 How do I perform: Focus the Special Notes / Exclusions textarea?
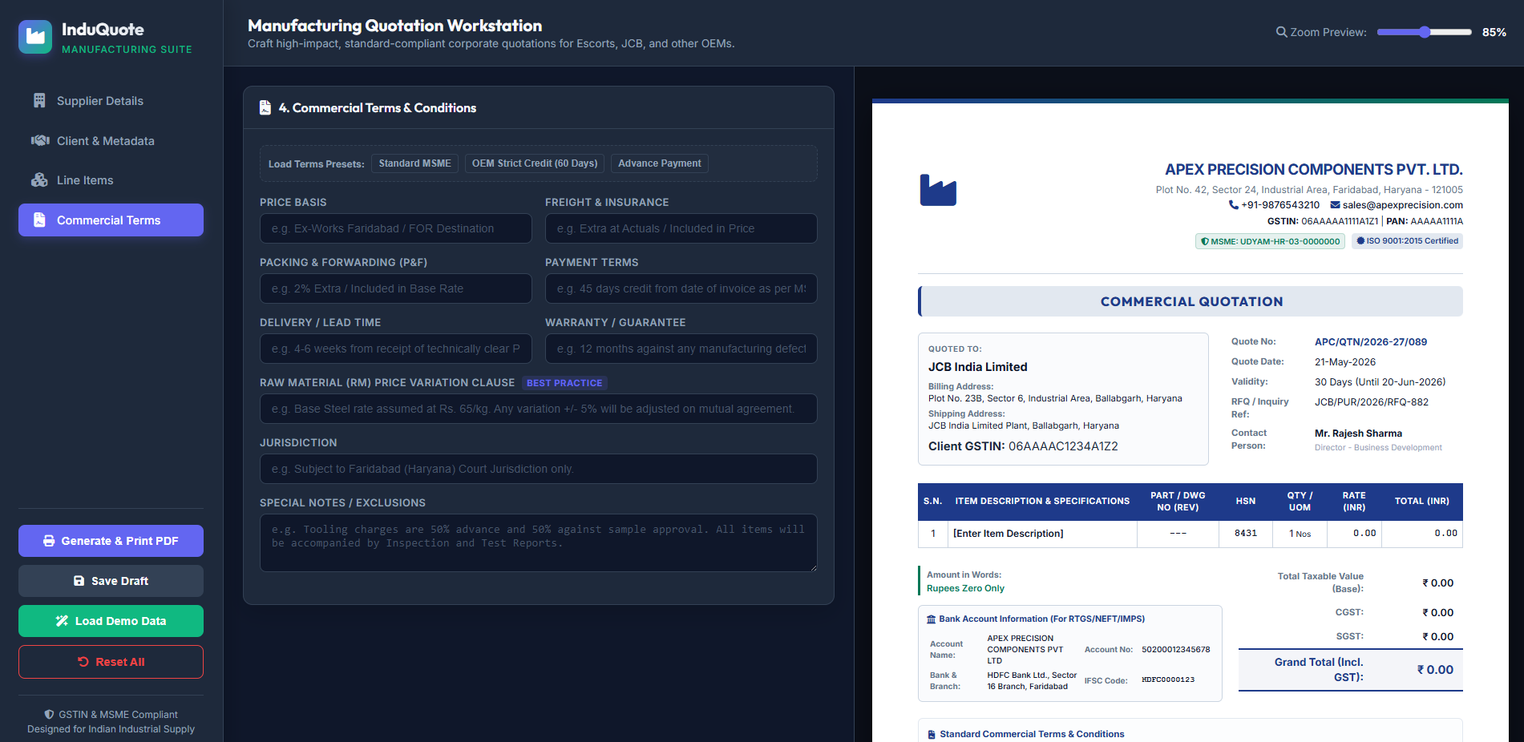(539, 542)
